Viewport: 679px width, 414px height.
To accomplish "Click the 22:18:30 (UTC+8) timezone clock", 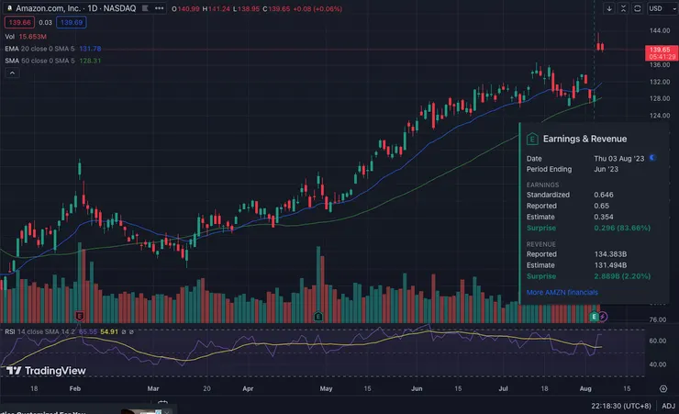I will [x=621, y=406].
